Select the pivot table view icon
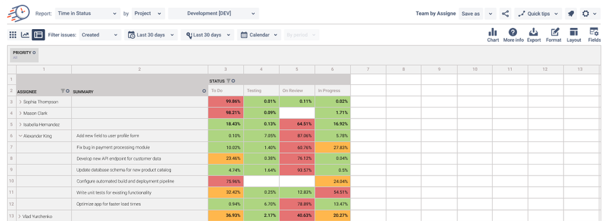The image size is (606, 221). tap(38, 35)
